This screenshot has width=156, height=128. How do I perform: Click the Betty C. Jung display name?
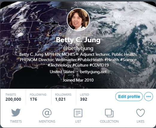(x=78, y=40)
